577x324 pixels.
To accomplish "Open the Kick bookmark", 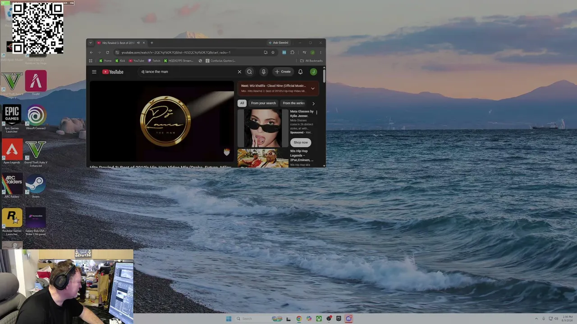I will [x=120, y=61].
